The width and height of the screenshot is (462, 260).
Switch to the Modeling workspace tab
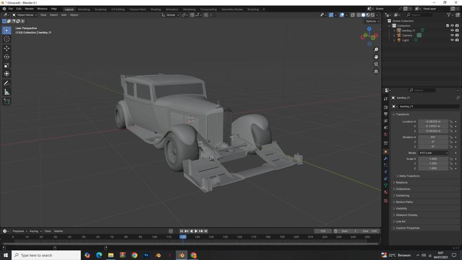[84, 9]
